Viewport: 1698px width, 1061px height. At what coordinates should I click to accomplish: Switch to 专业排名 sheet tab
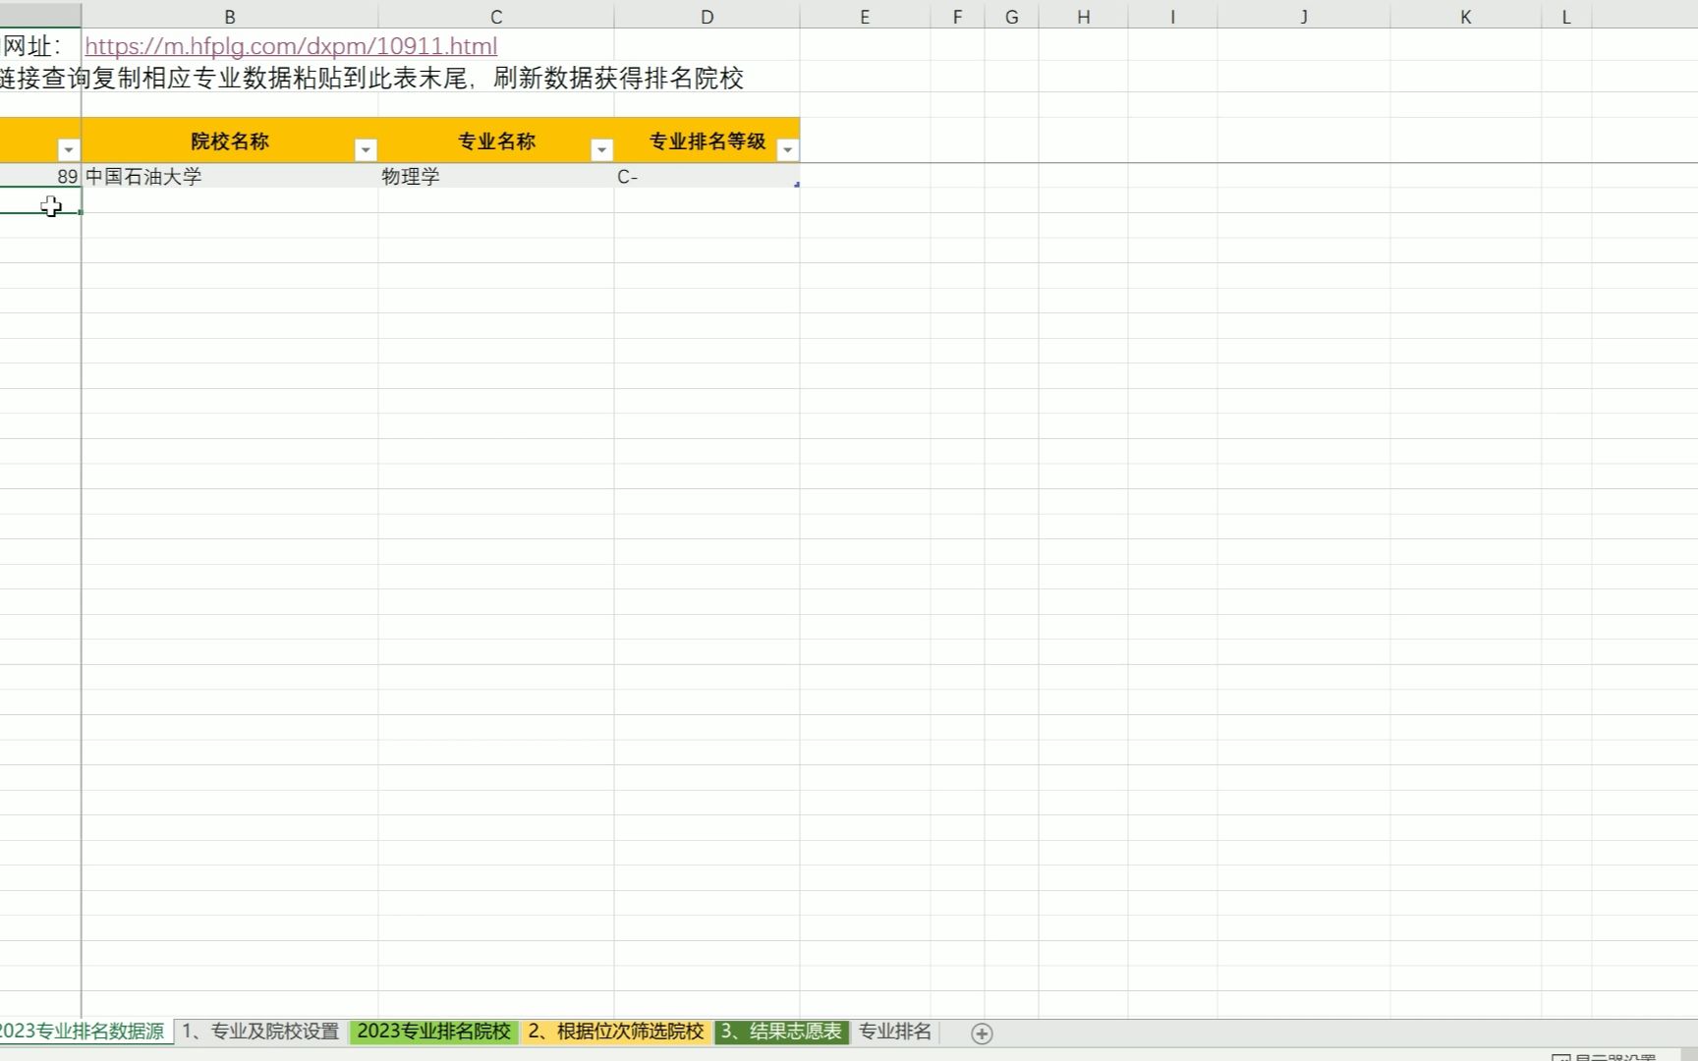(894, 1033)
